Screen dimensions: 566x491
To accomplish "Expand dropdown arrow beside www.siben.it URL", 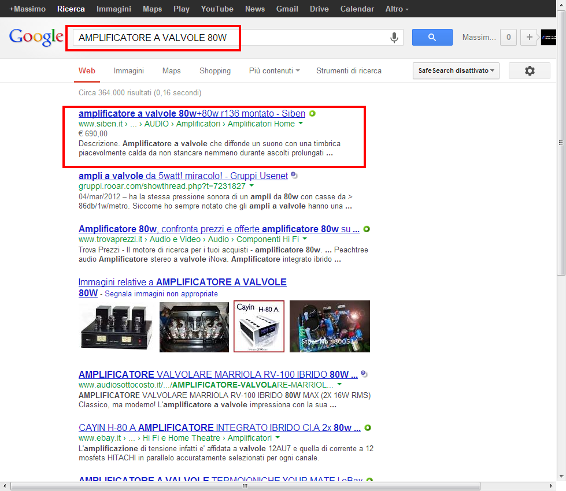I will pyautogui.click(x=301, y=124).
